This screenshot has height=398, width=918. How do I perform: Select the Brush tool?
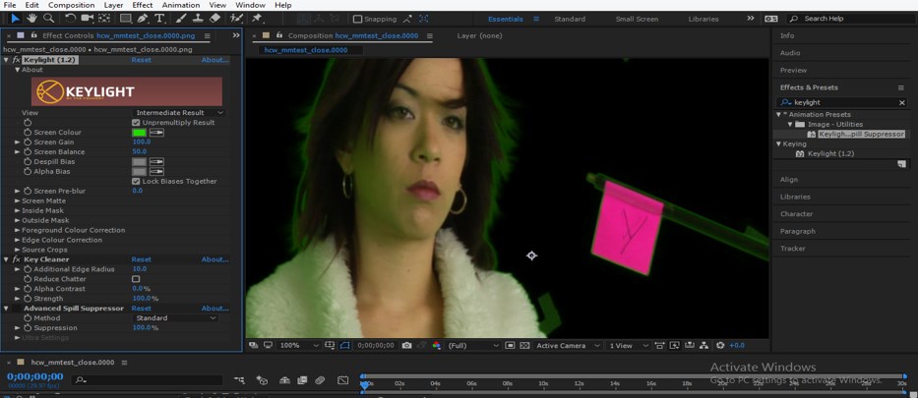tap(181, 19)
